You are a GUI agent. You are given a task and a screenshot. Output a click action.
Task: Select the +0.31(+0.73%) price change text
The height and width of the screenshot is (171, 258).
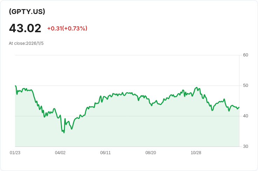coord(67,28)
